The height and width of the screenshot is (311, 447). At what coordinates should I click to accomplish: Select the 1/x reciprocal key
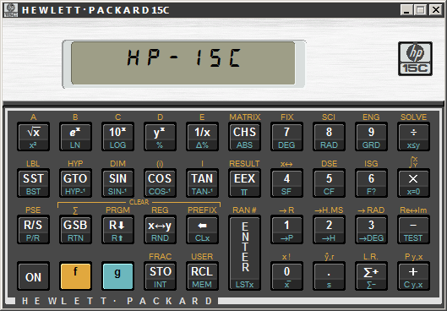pyautogui.click(x=202, y=137)
